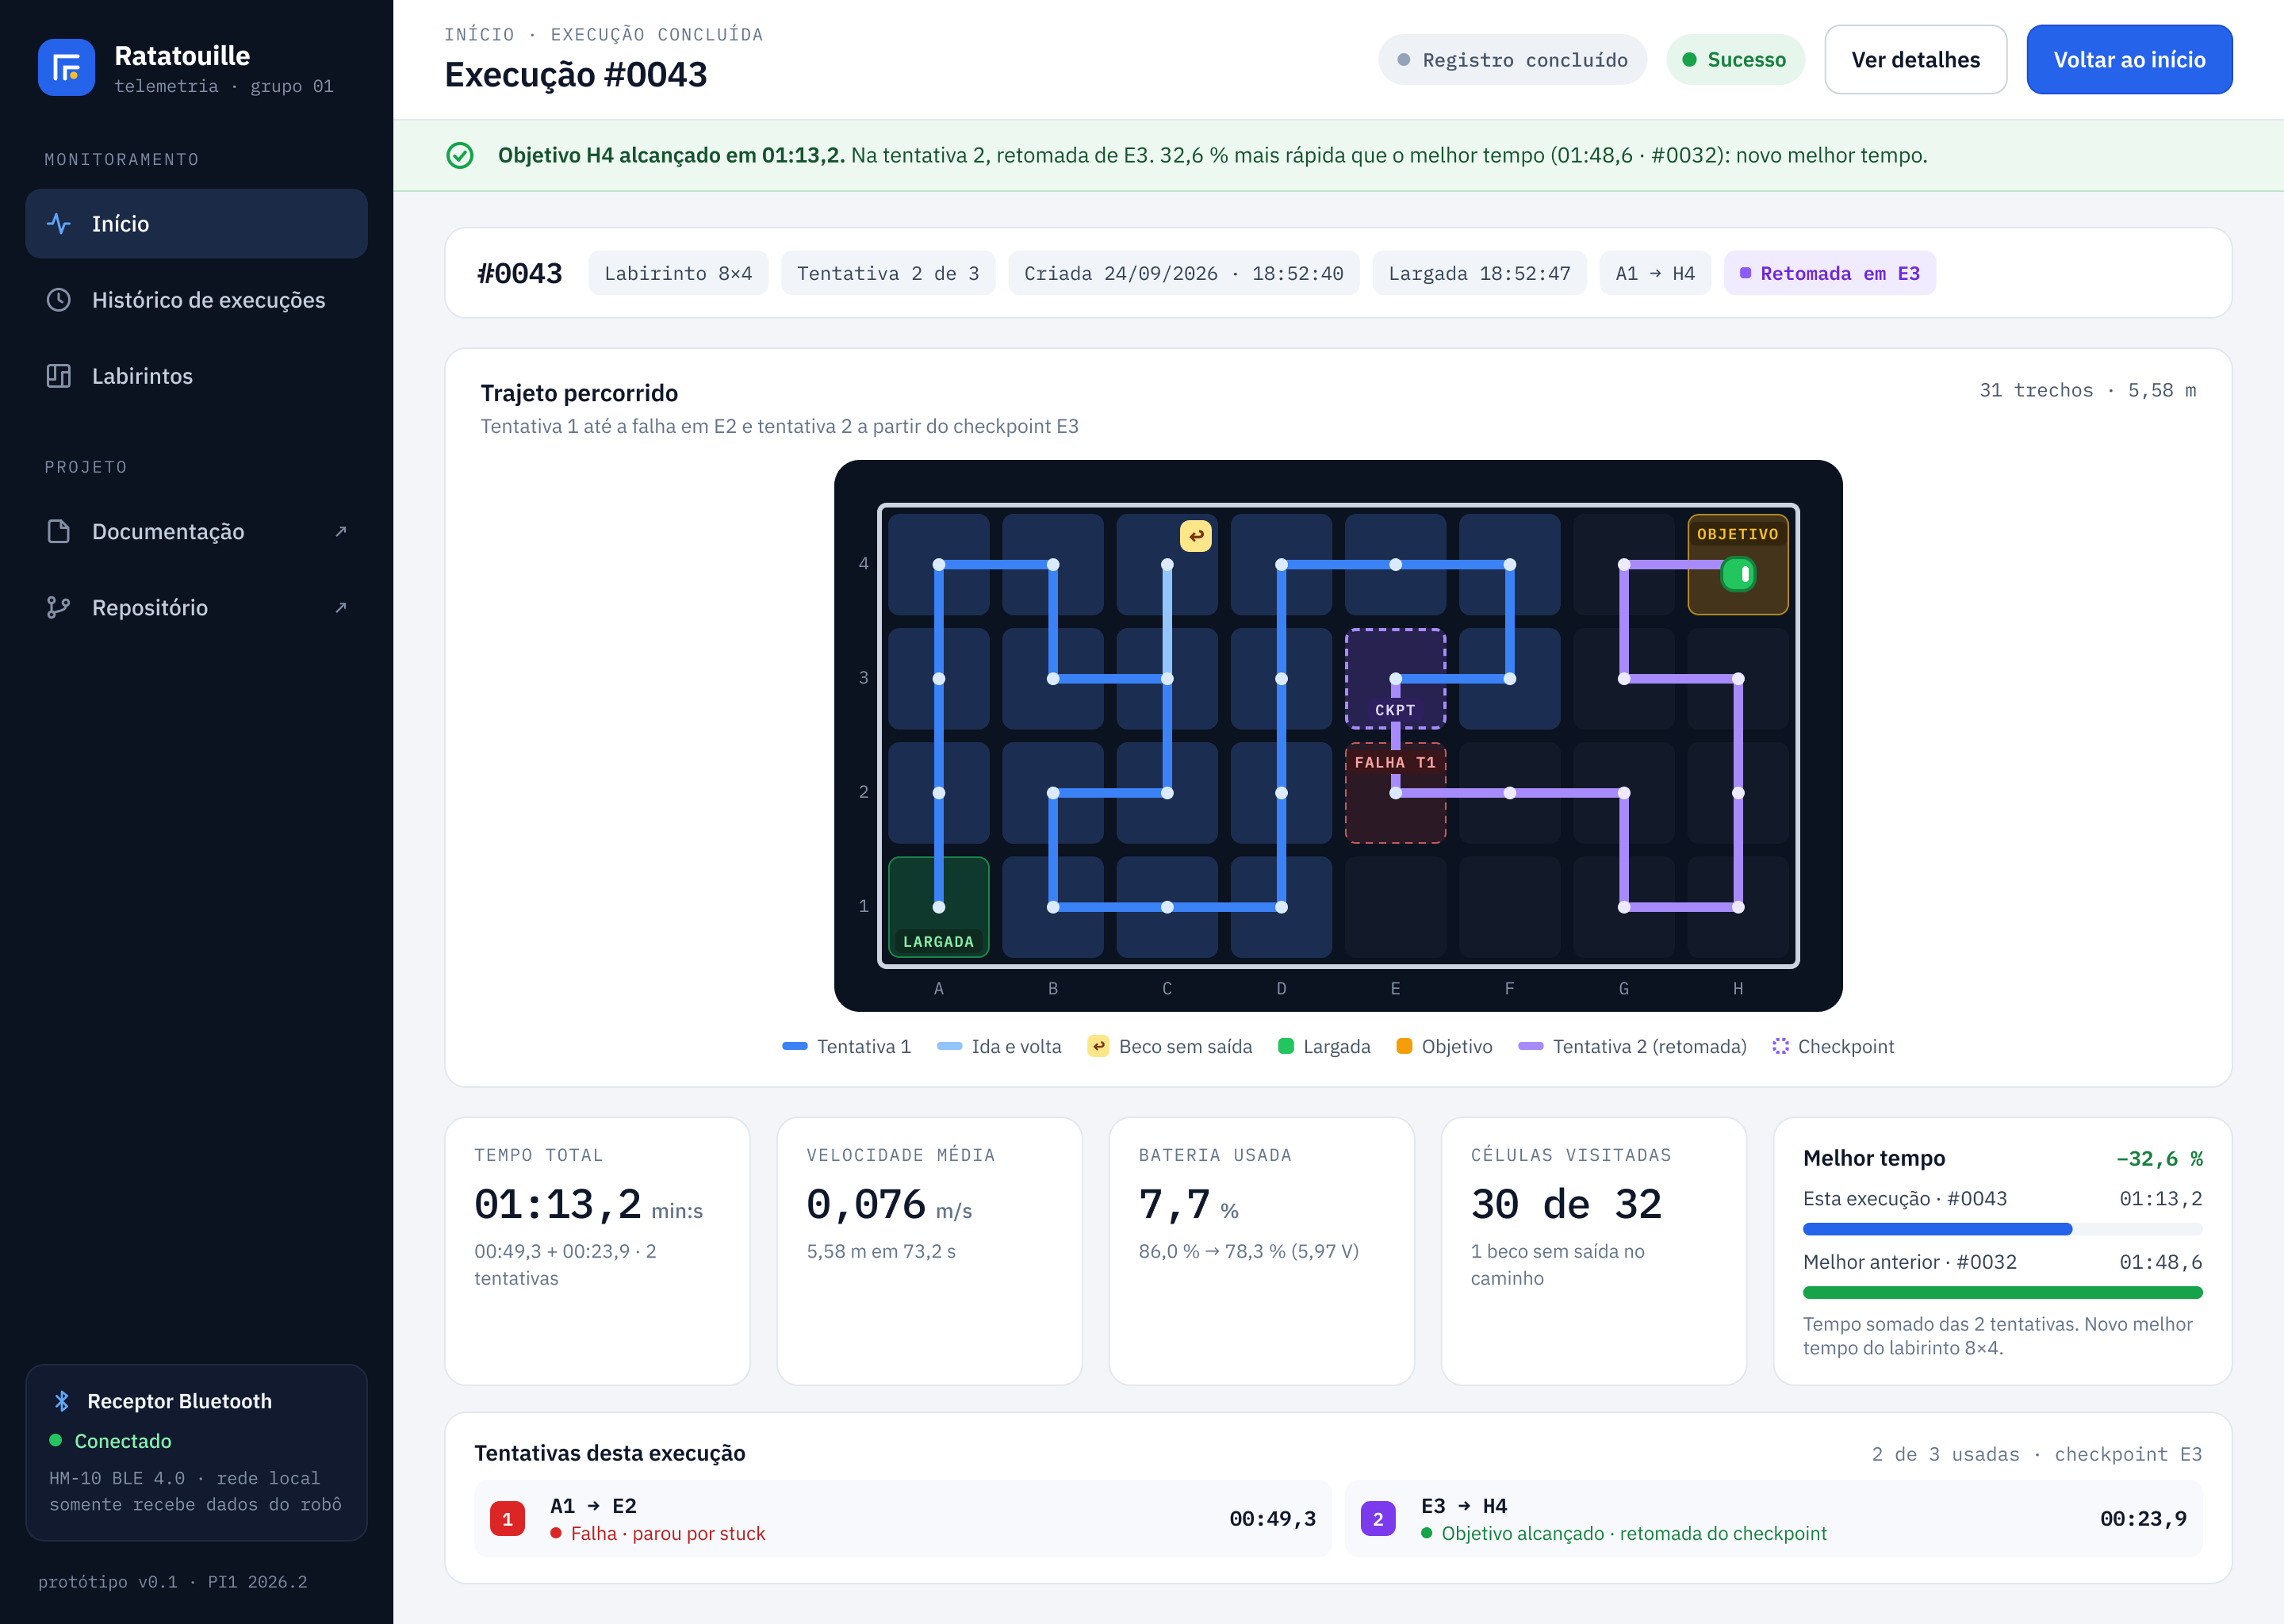The image size is (2284, 1624).
Task: Click the CKPT checkpoint cell in maze
Action: [1395, 678]
